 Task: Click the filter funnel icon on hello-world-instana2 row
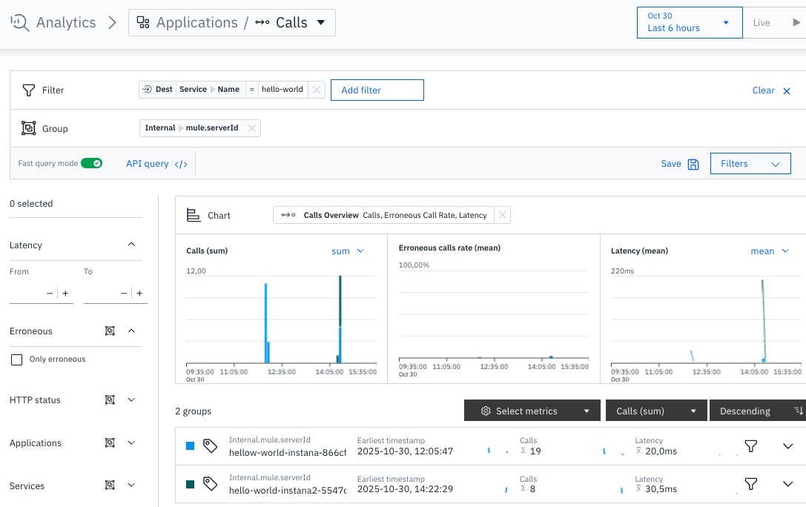[x=750, y=484]
